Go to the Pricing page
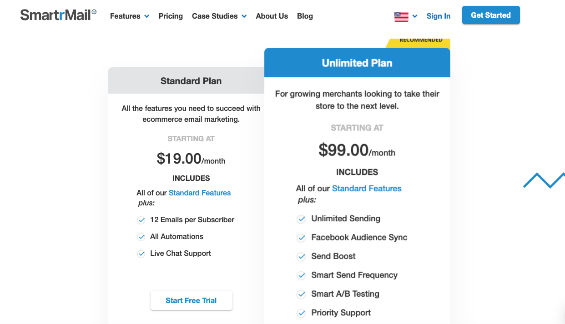 171,16
